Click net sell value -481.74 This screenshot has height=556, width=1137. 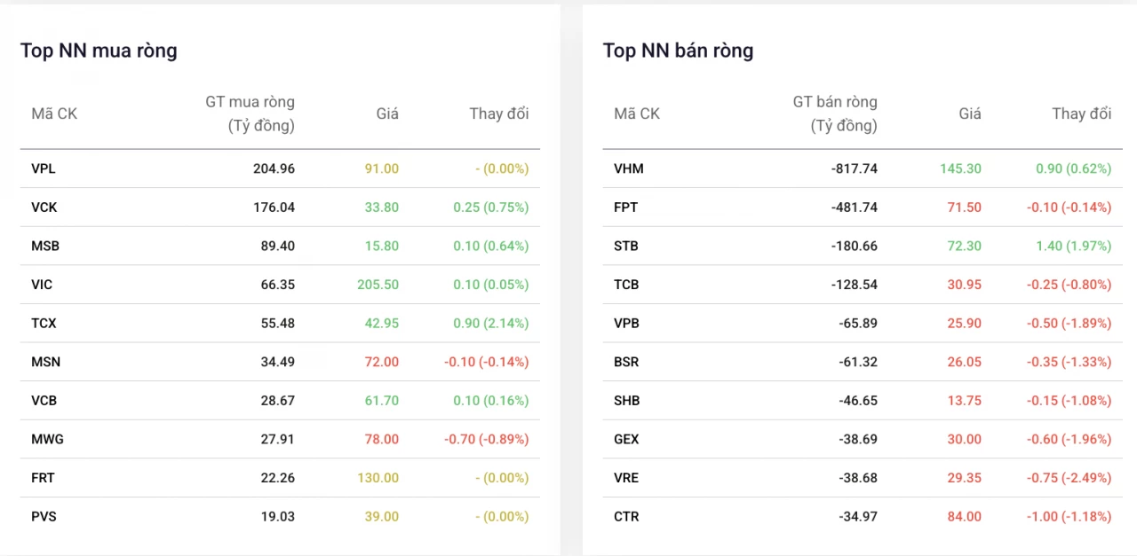coord(855,208)
